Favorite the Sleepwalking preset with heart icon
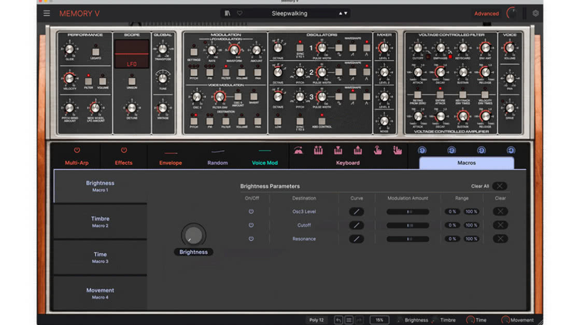 coord(239,13)
